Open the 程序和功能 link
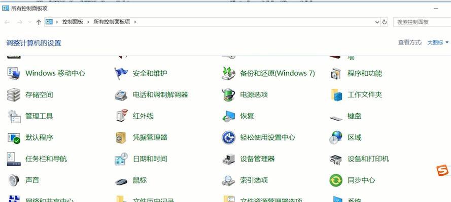 click(365, 73)
